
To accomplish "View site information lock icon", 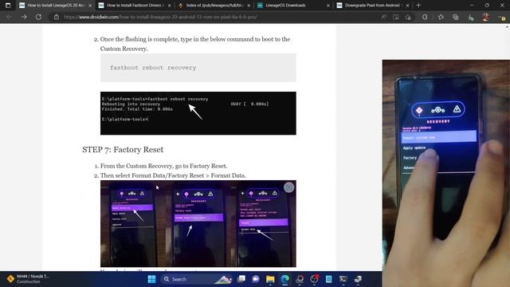I will (57, 17).
